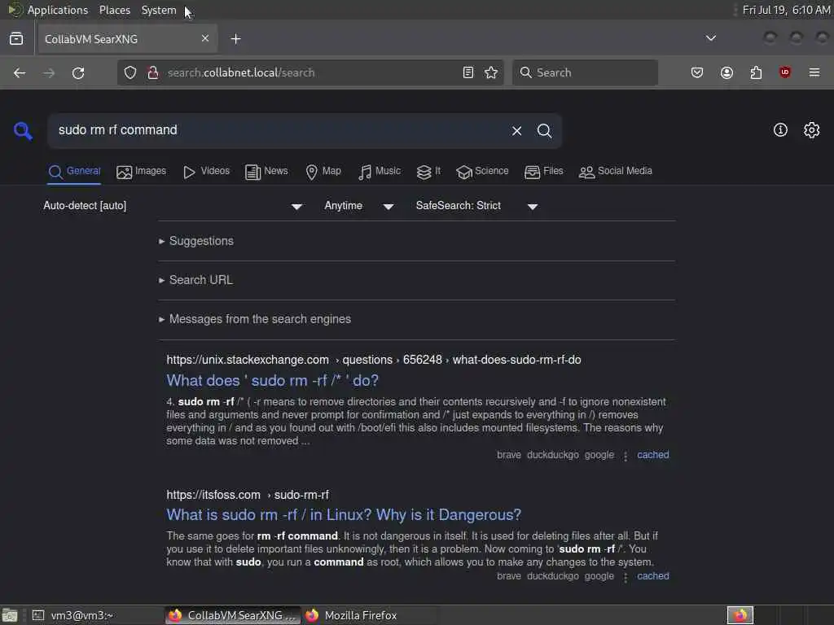Submit search with magnifier button
This screenshot has height=625, width=834.
(x=544, y=131)
